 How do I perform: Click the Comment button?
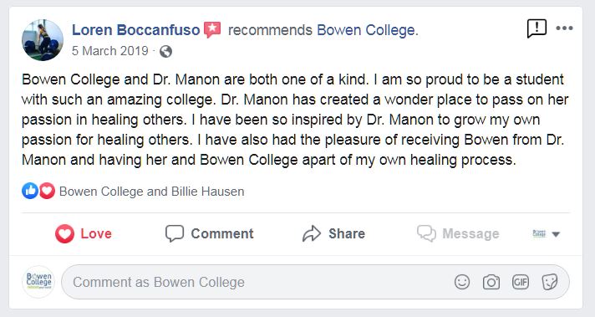coord(210,233)
